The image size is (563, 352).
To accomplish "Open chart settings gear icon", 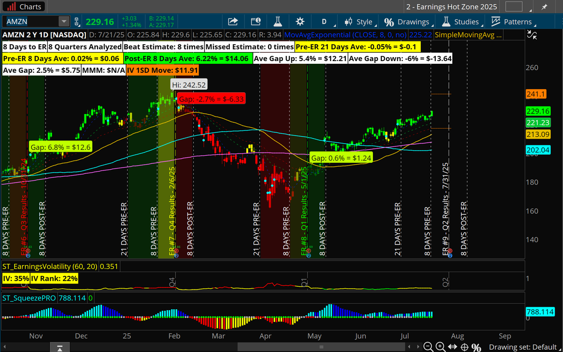I will [x=300, y=22].
